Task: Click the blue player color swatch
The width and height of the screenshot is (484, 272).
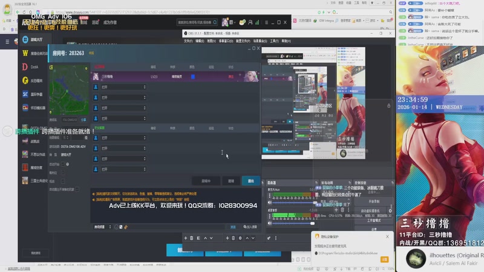Action: (x=193, y=77)
